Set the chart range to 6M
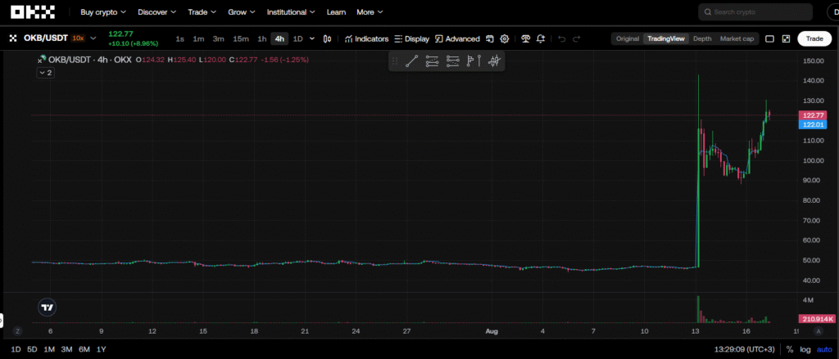This screenshot has height=359, width=839. click(84, 349)
